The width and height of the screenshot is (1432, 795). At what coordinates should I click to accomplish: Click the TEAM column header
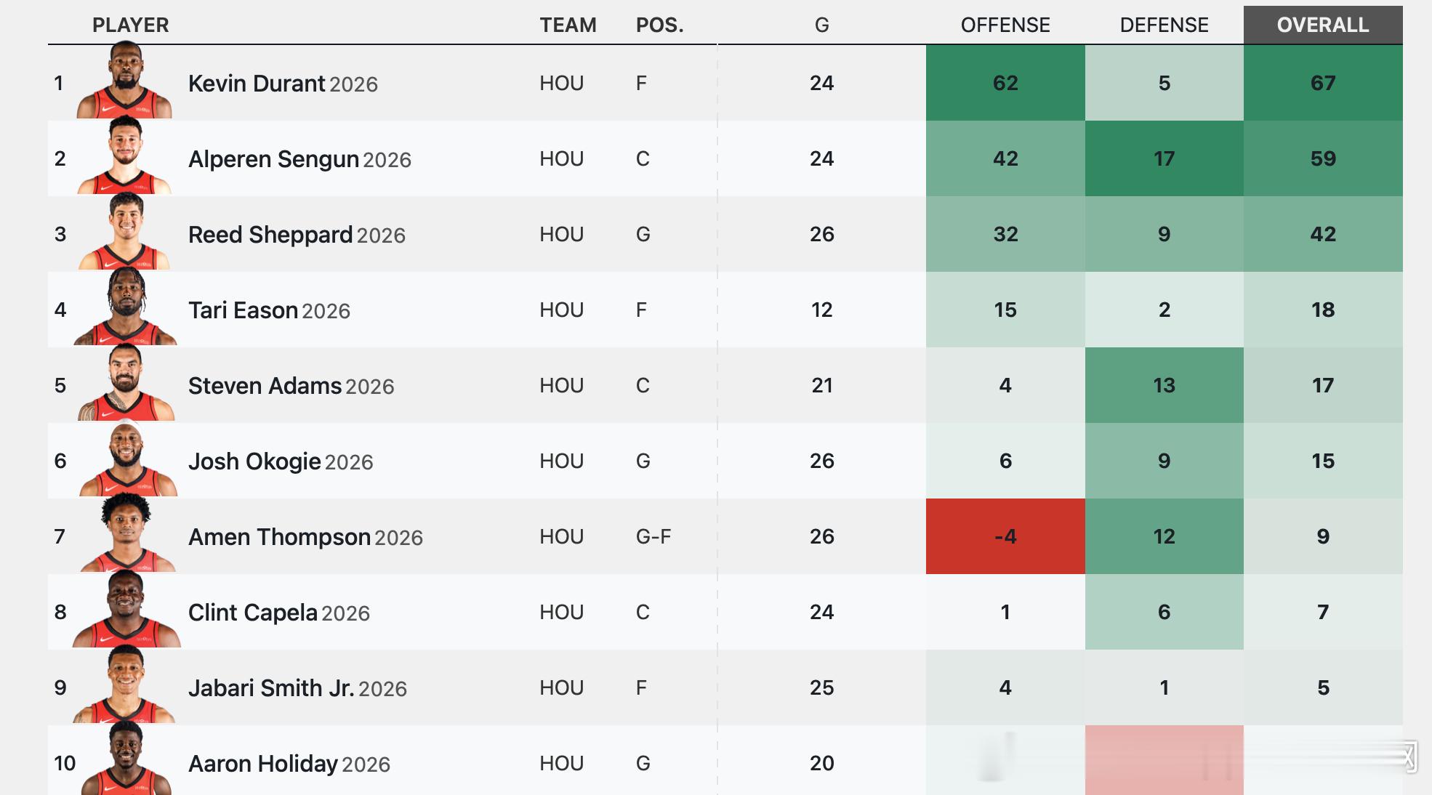[568, 25]
